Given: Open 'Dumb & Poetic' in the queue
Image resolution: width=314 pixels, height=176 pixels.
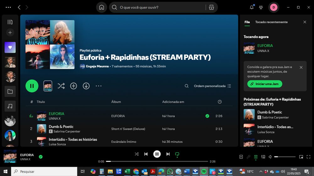Looking at the screenshot, I should [x=269, y=112].
